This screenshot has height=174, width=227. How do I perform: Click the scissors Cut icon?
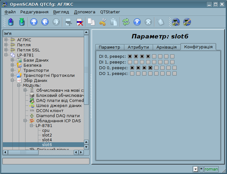pos(103,22)
